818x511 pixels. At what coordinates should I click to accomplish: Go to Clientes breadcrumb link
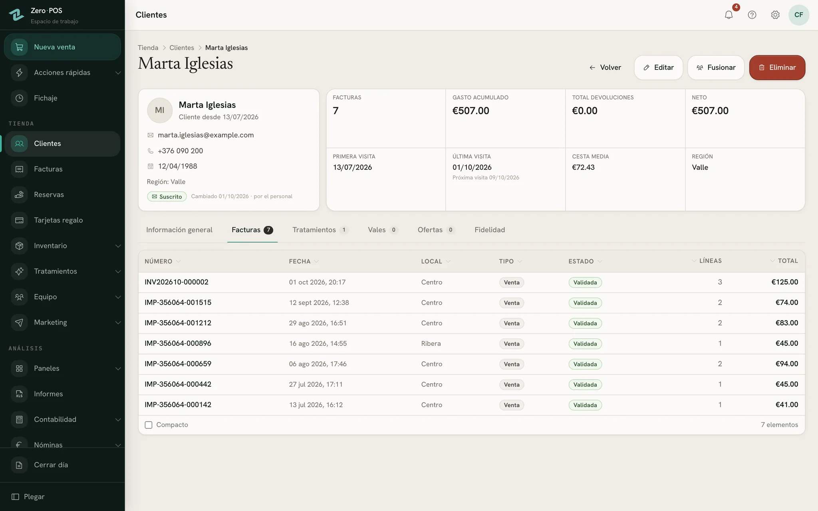(x=181, y=48)
